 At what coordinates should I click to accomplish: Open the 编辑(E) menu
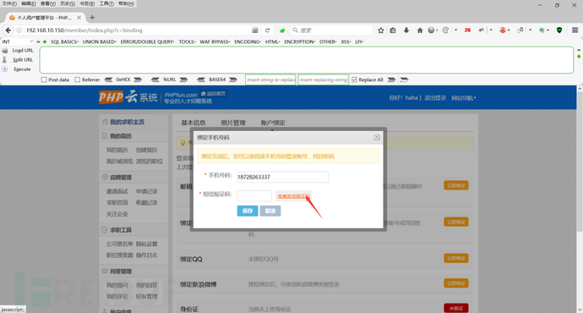click(x=29, y=3)
